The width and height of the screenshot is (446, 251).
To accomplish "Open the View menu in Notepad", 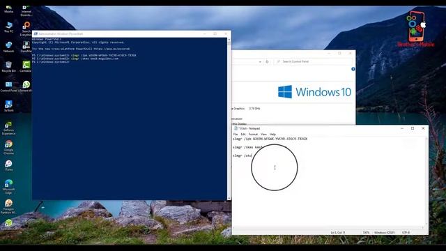I will point(263,134).
